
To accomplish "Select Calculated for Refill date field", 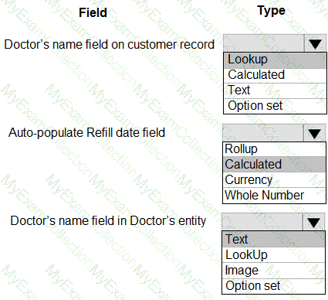I will click(x=274, y=164).
